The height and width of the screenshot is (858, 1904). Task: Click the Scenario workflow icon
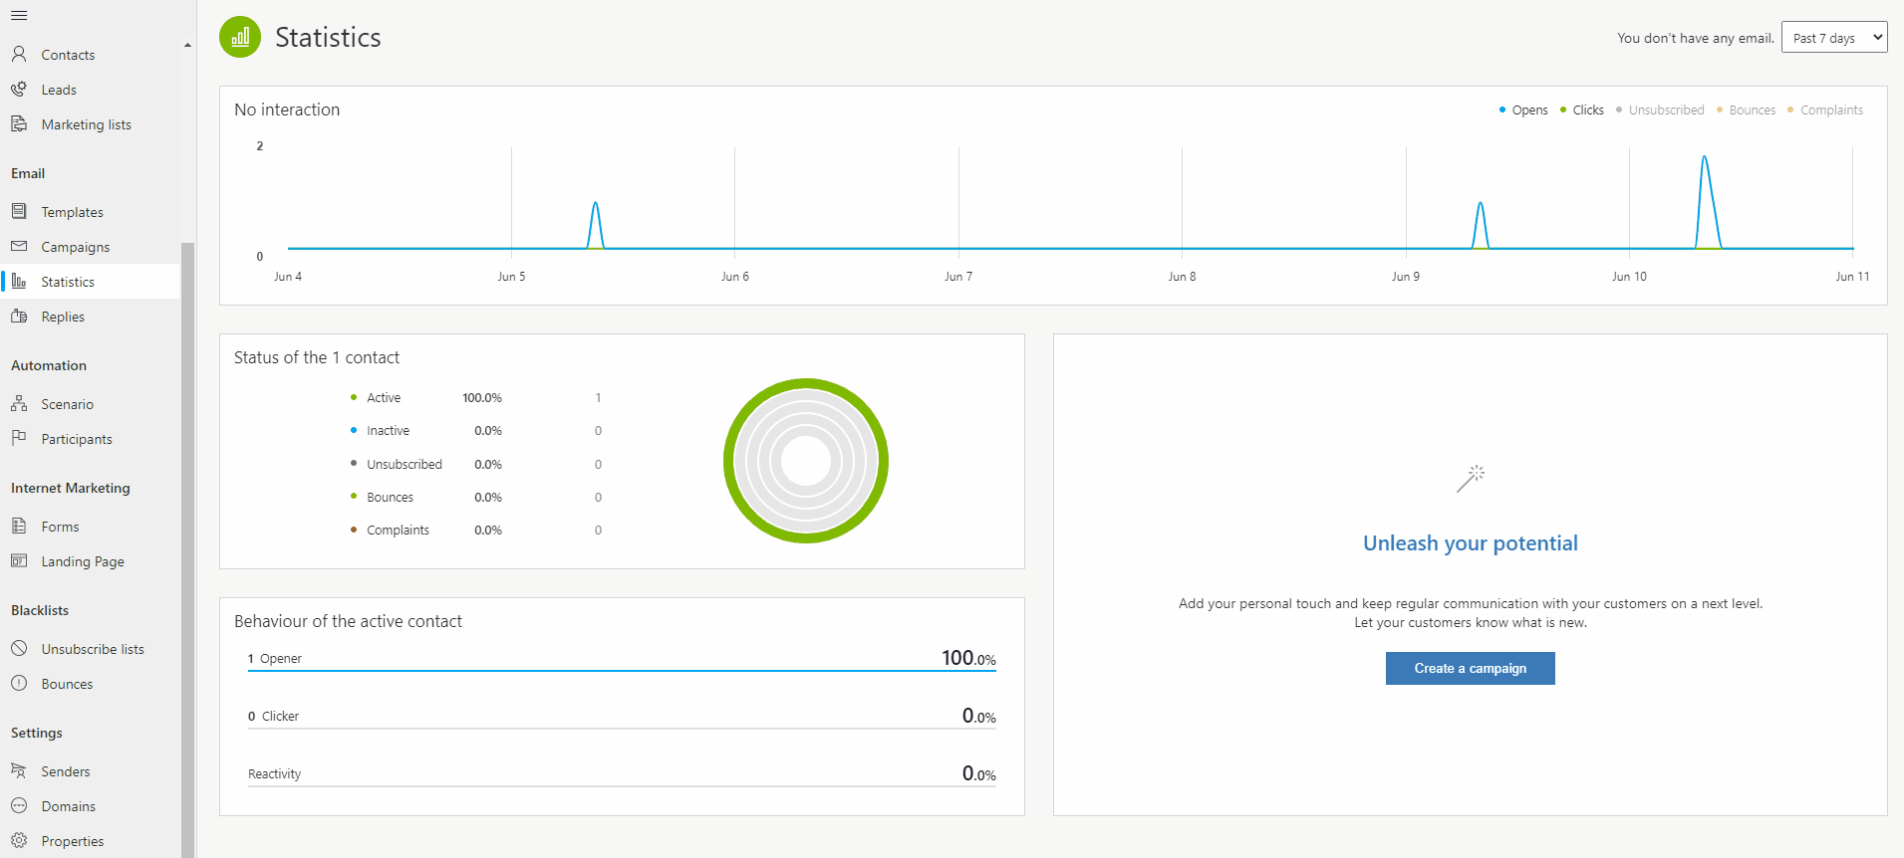pyautogui.click(x=19, y=403)
